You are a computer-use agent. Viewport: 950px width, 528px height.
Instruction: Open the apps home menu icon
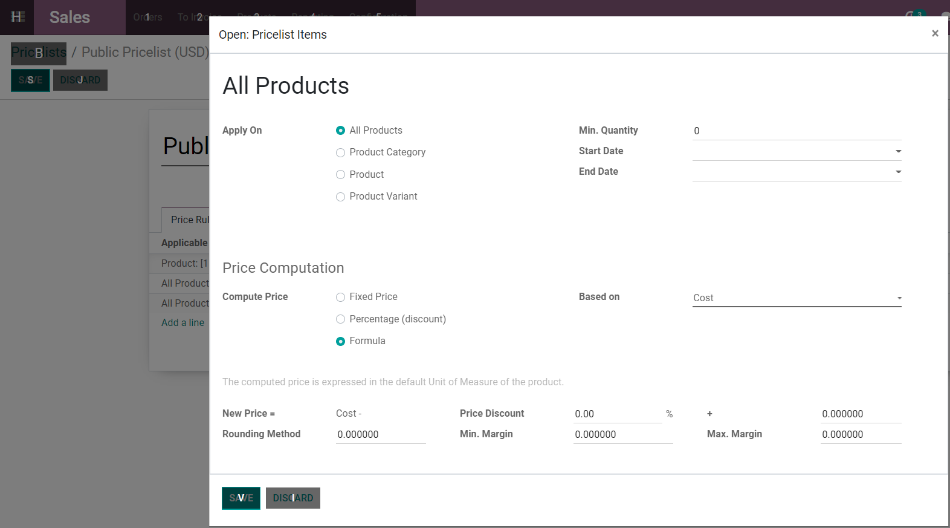[x=18, y=17]
